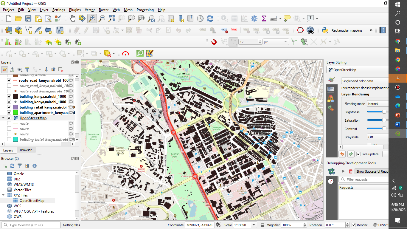
Task: Hide the building_apartments_kenya layer
Action: click(x=9, y=112)
